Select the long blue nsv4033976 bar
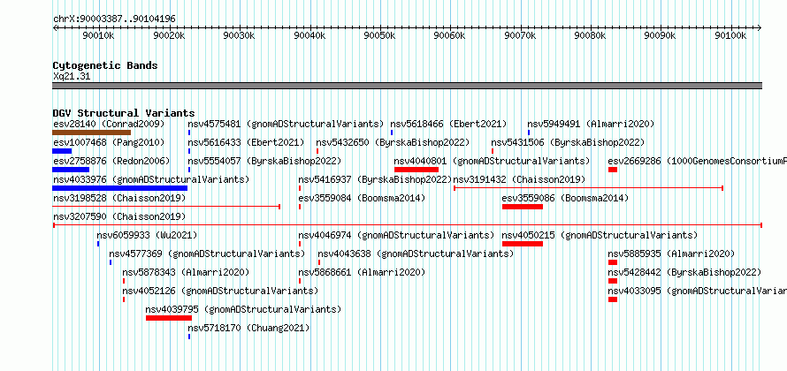The image size is (787, 371). (x=120, y=188)
